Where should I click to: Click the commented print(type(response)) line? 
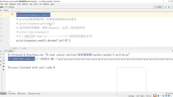[x=33, y=32]
